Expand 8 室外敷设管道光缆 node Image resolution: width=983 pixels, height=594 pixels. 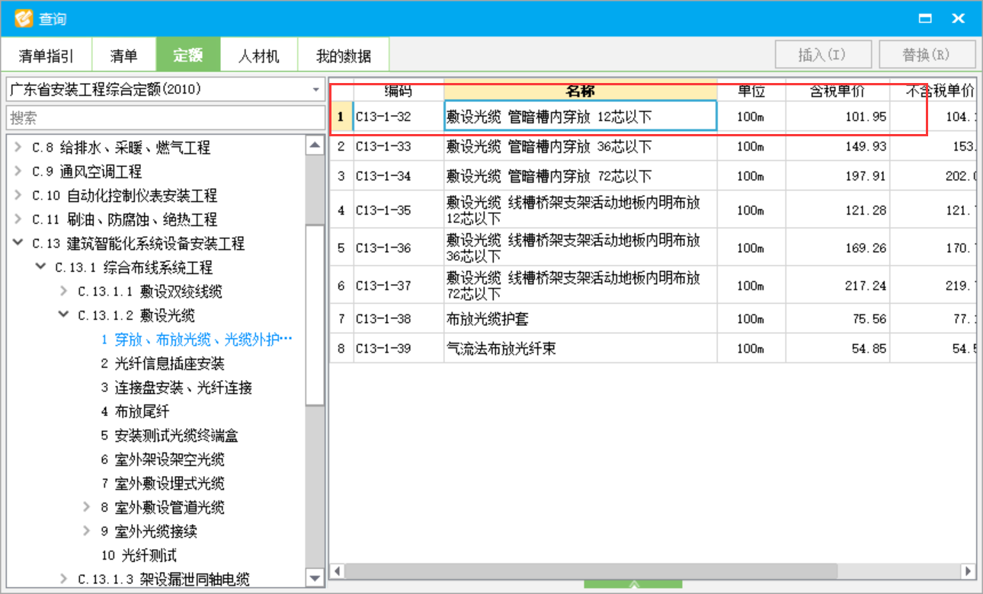87,507
